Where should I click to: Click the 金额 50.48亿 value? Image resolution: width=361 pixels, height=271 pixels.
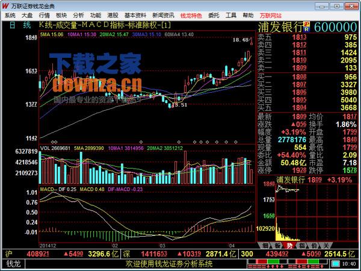[294, 163]
